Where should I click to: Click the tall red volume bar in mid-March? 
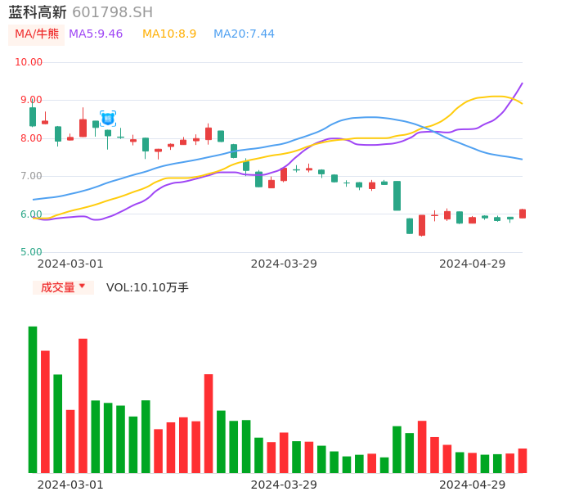tap(209, 422)
